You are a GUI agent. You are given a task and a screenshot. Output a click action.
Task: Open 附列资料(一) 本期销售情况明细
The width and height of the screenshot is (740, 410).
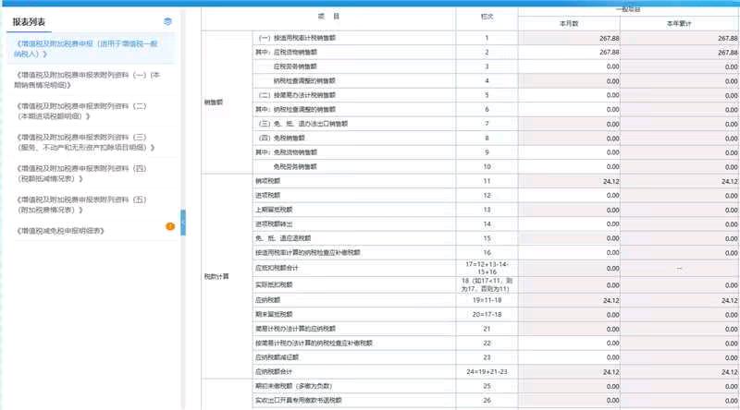(x=90, y=80)
